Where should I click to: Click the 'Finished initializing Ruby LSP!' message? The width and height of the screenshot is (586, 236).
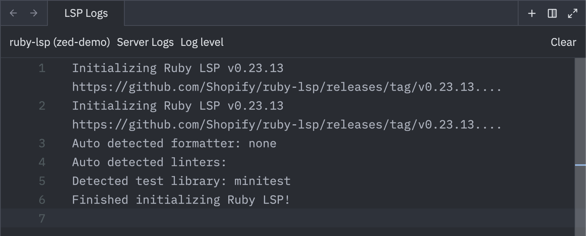point(181,200)
